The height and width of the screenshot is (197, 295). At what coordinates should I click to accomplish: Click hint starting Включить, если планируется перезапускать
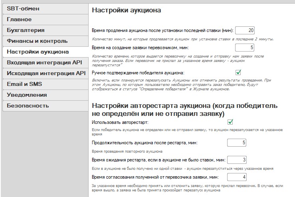point(181,85)
